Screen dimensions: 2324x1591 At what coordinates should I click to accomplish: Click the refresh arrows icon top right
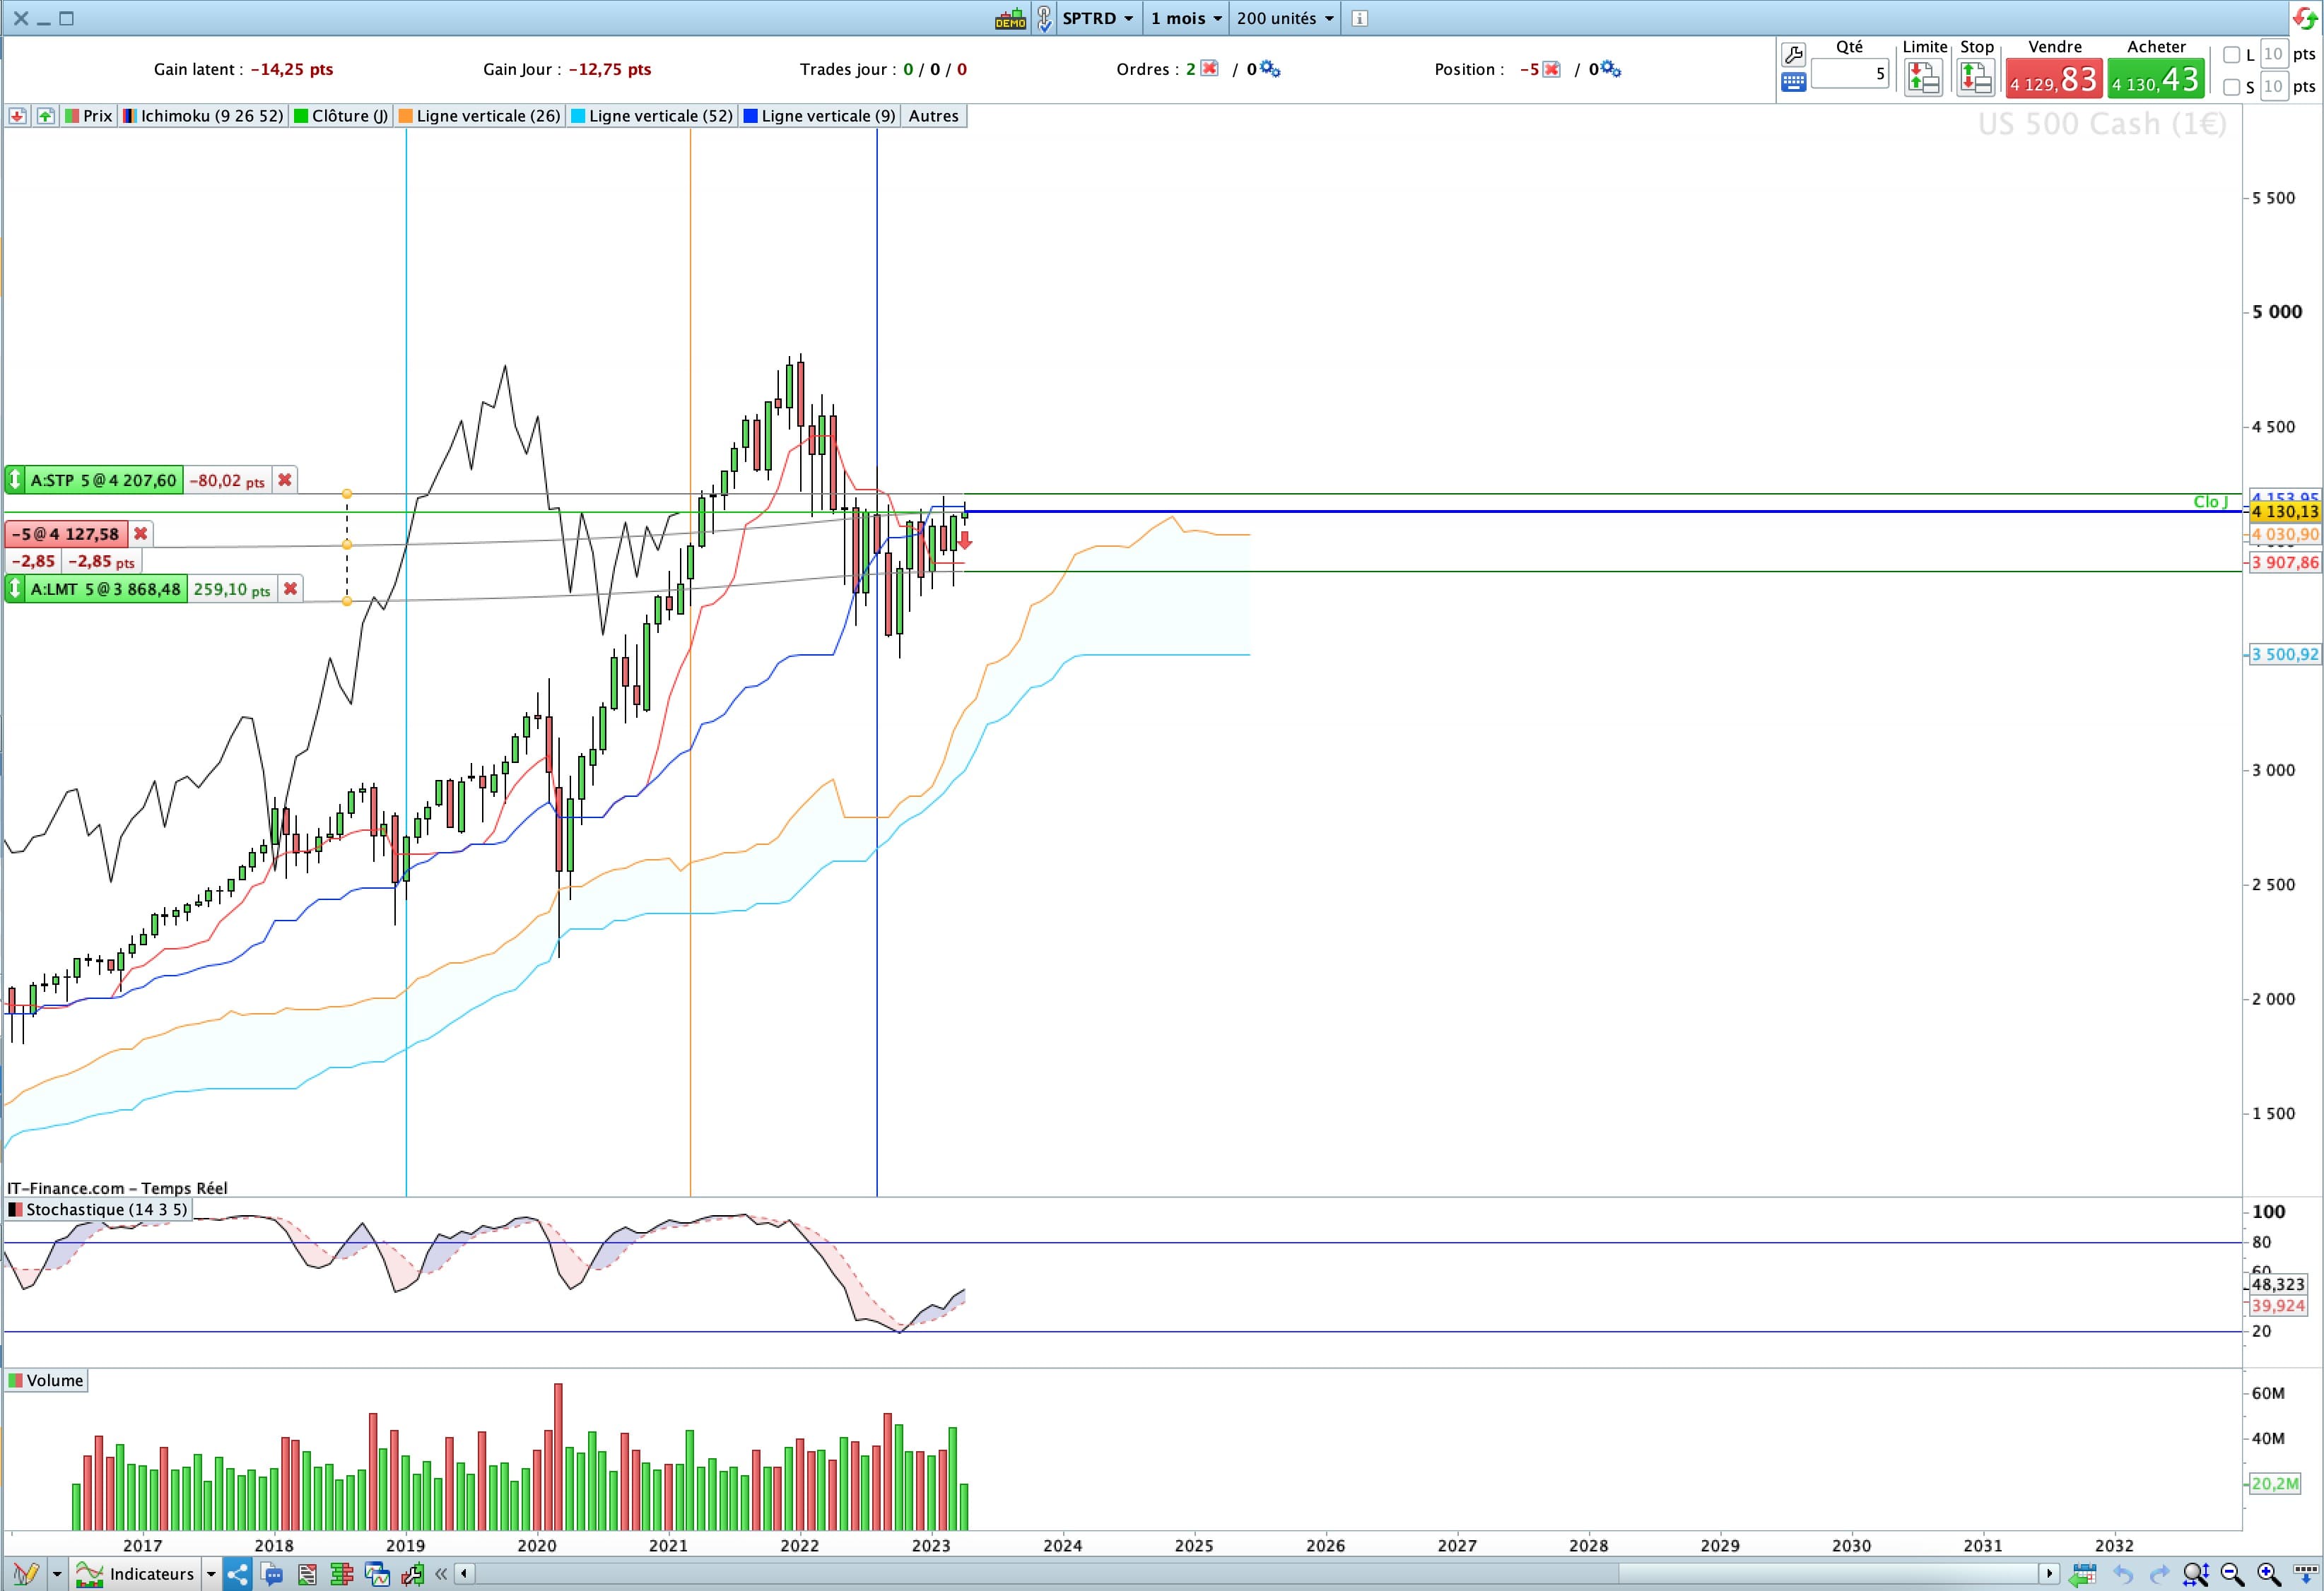(2305, 18)
